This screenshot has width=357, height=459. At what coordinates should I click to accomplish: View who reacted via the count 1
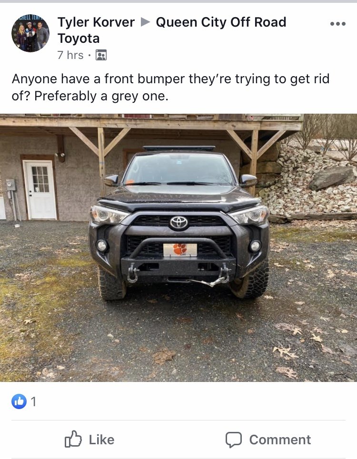(34, 401)
